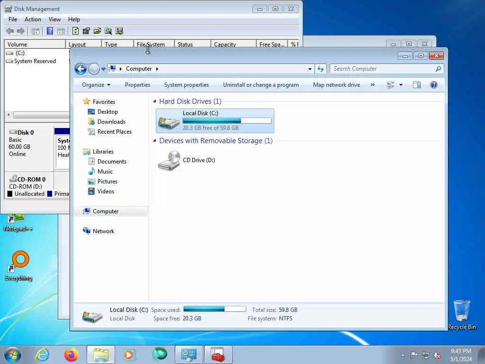This screenshot has height=364, width=485.
Task: Click System properties in command bar
Action: click(187, 85)
